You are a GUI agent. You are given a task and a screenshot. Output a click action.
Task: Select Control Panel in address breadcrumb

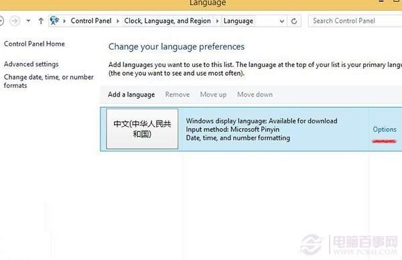click(x=91, y=21)
